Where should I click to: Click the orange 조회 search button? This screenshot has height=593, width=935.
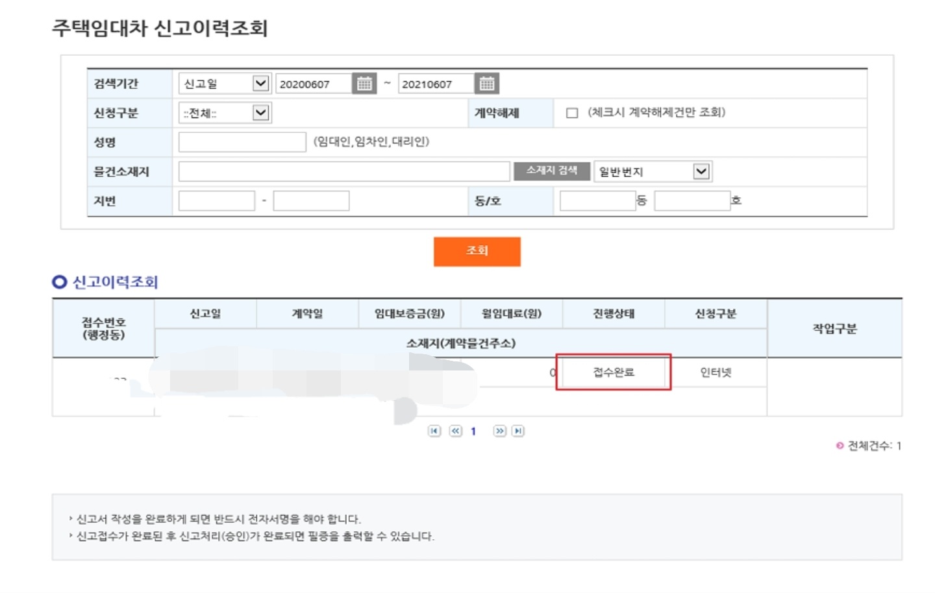tap(477, 251)
